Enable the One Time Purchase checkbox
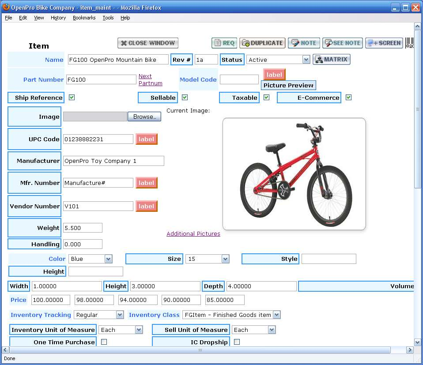 [x=104, y=342]
